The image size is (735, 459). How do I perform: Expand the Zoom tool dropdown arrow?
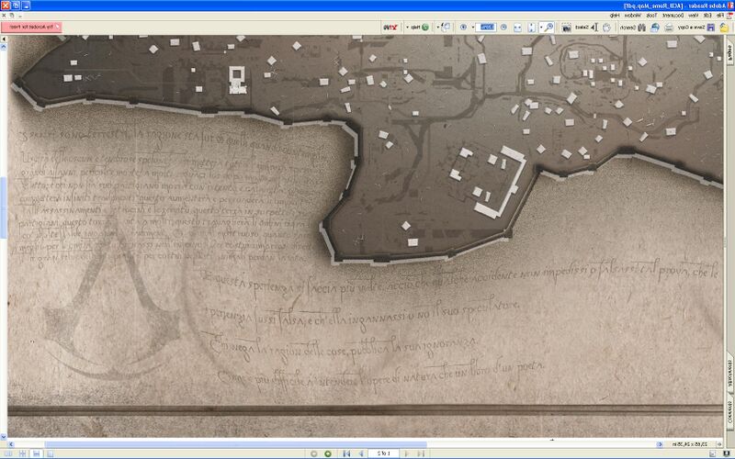541,28
